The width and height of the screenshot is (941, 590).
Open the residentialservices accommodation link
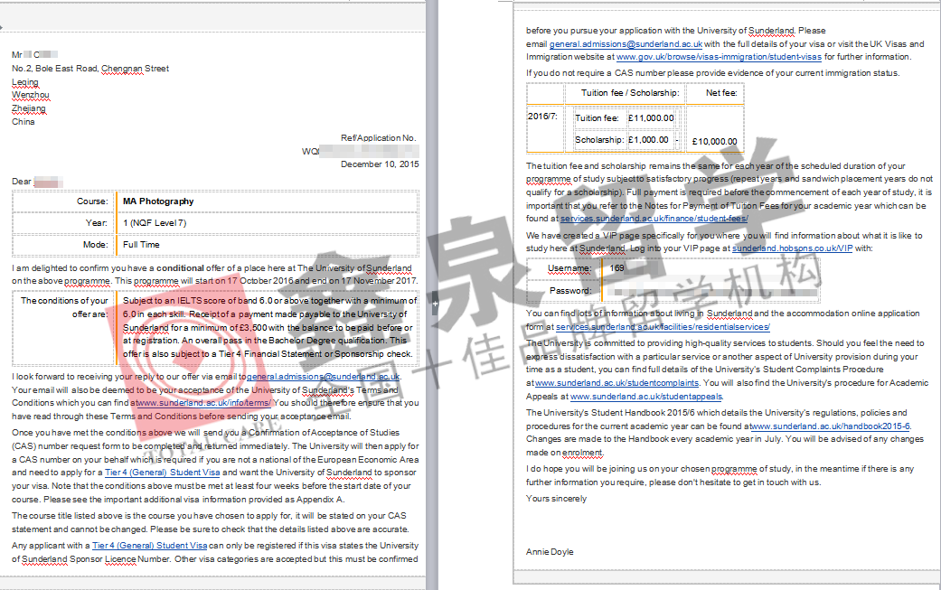663,326
